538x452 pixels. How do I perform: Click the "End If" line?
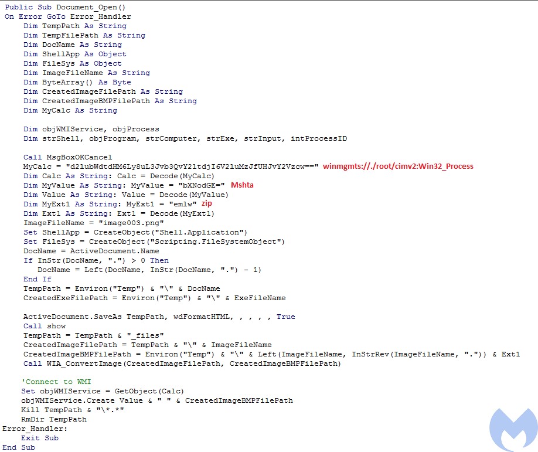38,279
